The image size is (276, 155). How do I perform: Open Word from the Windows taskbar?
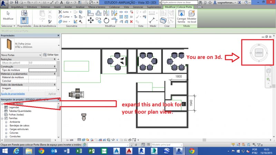click(67, 151)
